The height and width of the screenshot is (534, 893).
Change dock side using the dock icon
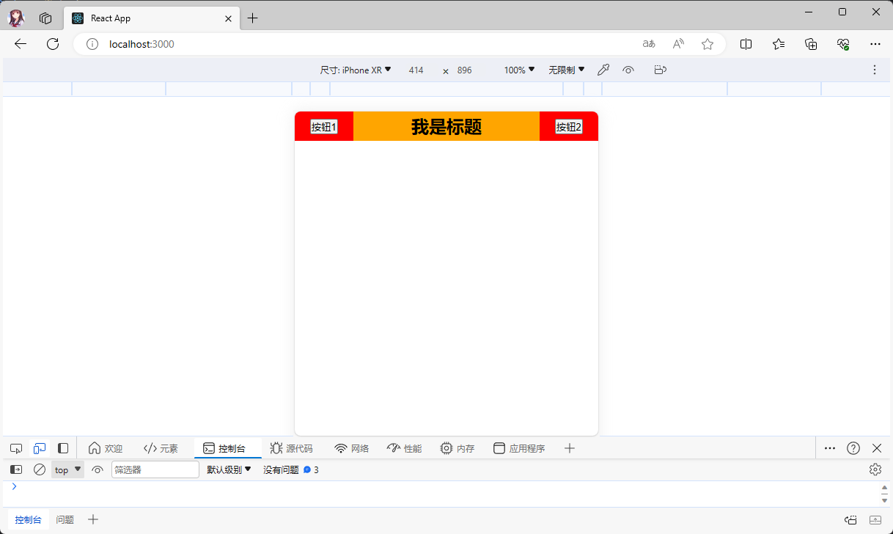[63, 447]
